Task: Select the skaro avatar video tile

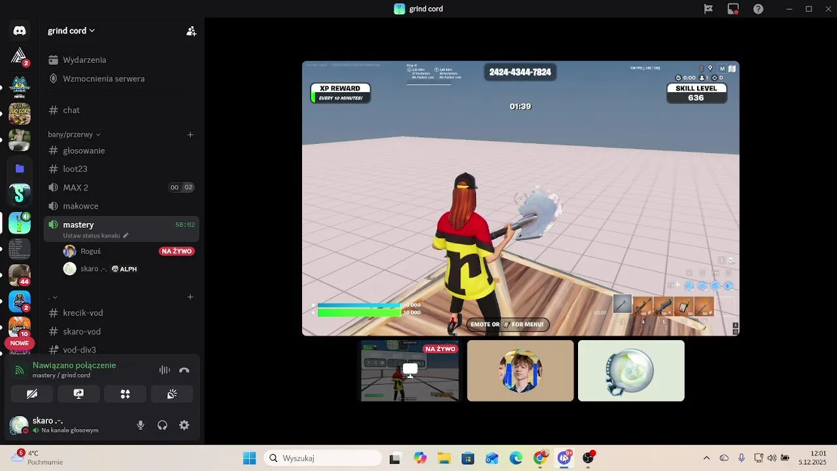Action: click(631, 371)
